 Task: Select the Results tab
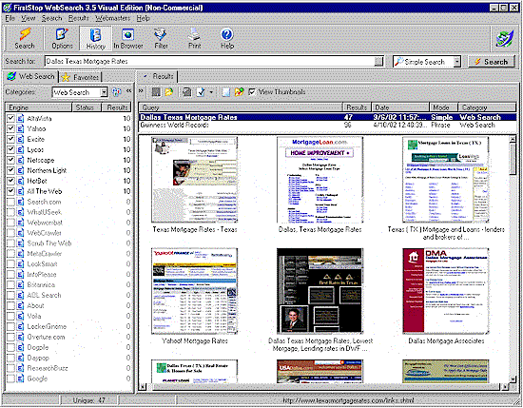tap(158, 76)
